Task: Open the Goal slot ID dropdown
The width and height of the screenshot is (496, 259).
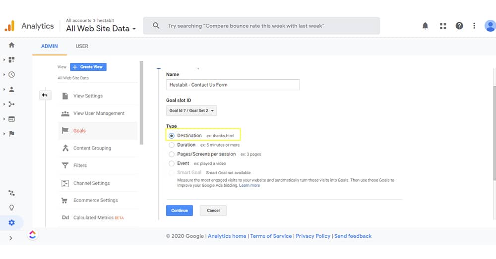Action: point(191,110)
